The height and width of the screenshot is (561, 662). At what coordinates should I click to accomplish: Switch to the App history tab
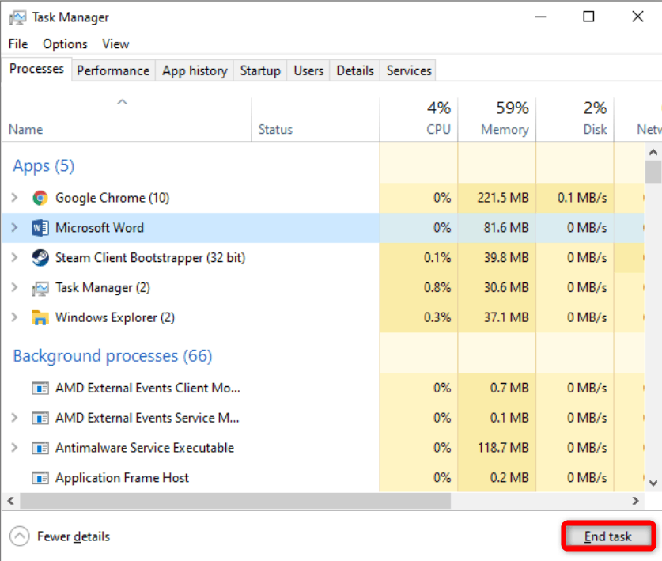click(195, 70)
